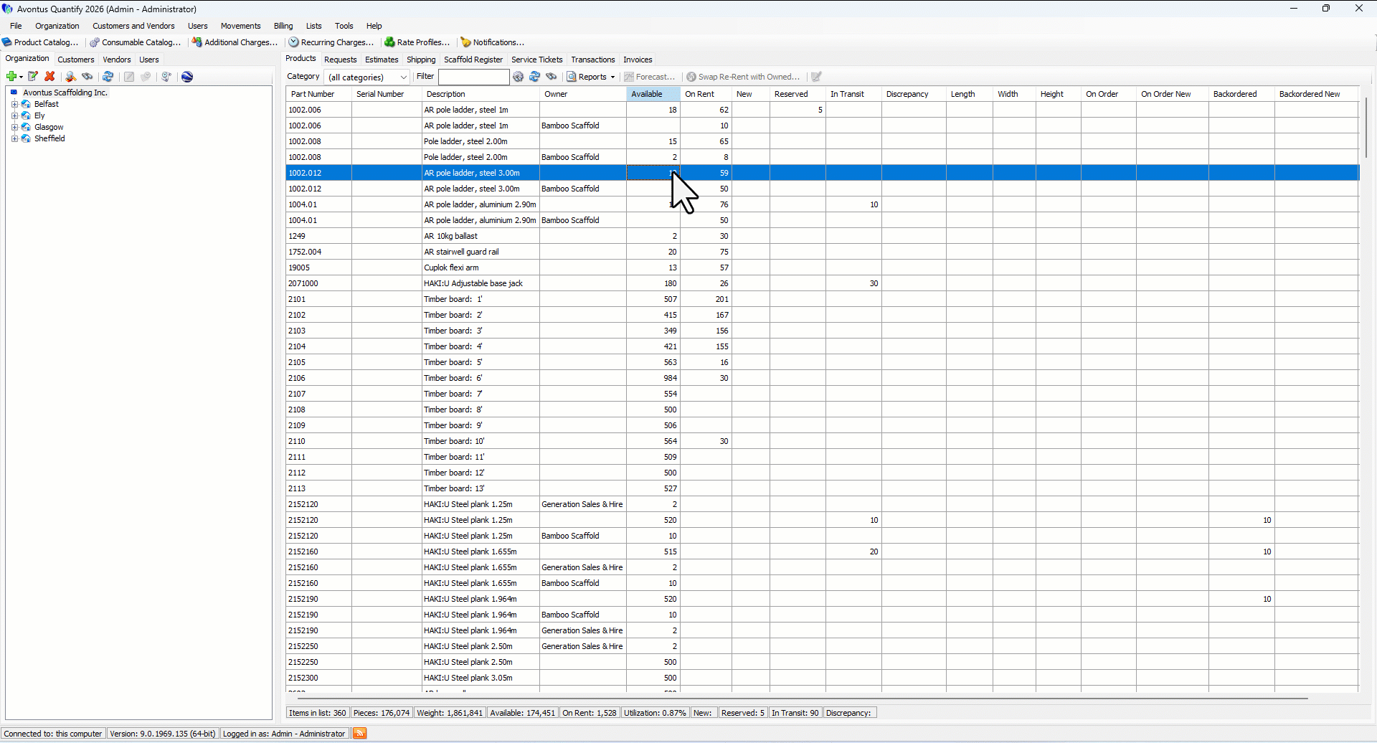Screen dimensions: 1377x743
Task: Switch to the Invoices tab
Action: [638, 60]
